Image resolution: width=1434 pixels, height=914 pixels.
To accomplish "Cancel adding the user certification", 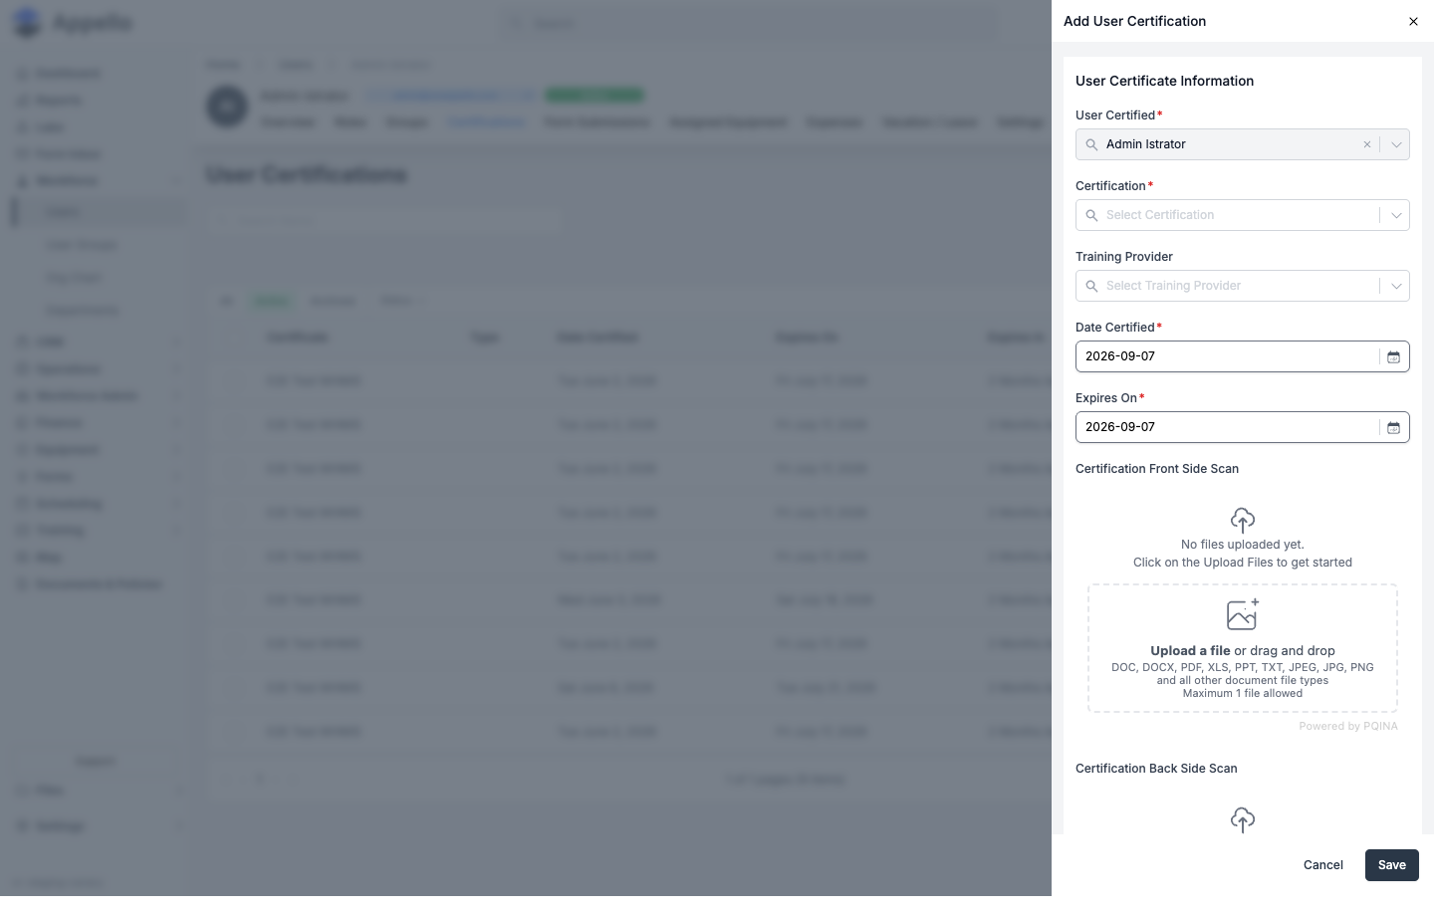I will [x=1323, y=865].
